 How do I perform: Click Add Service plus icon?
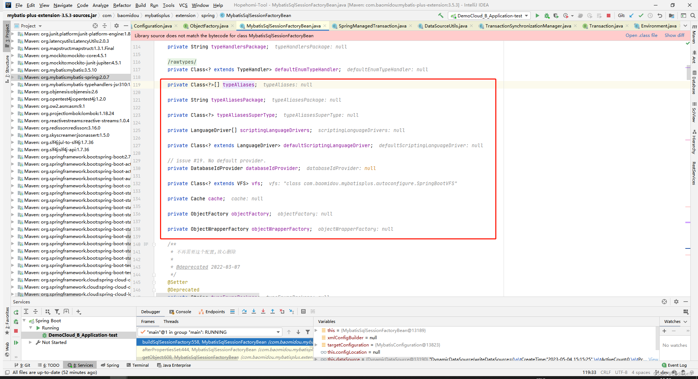[x=79, y=311]
